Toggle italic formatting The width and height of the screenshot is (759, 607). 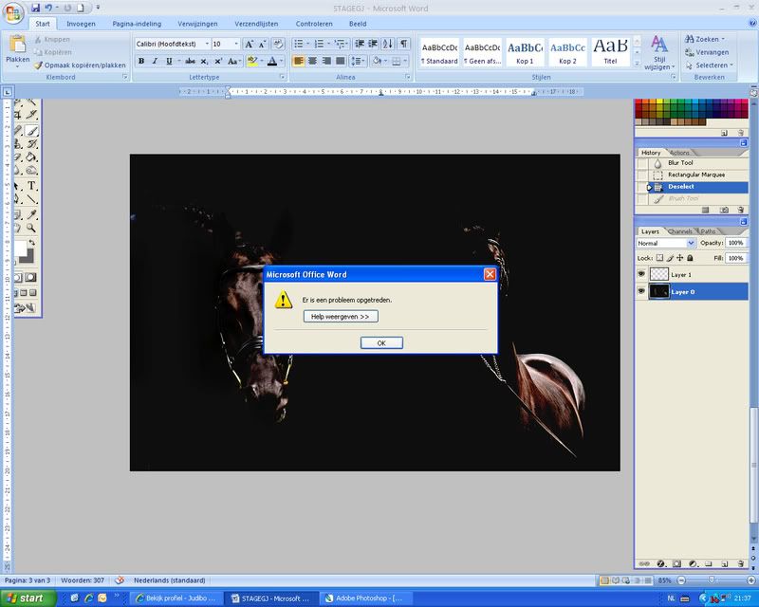(x=155, y=61)
